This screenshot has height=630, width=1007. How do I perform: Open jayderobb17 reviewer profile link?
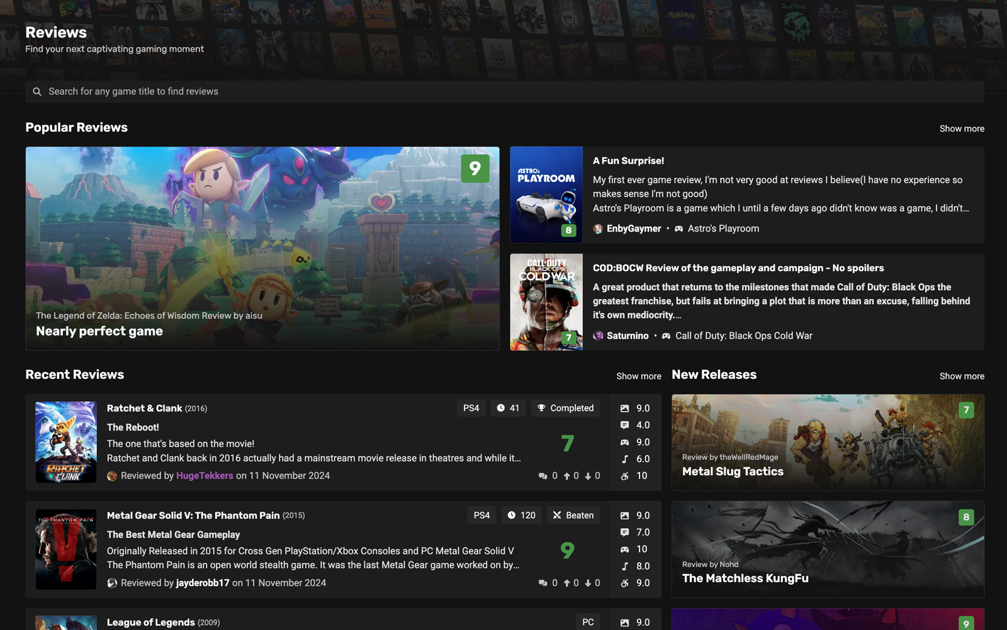pyautogui.click(x=203, y=583)
